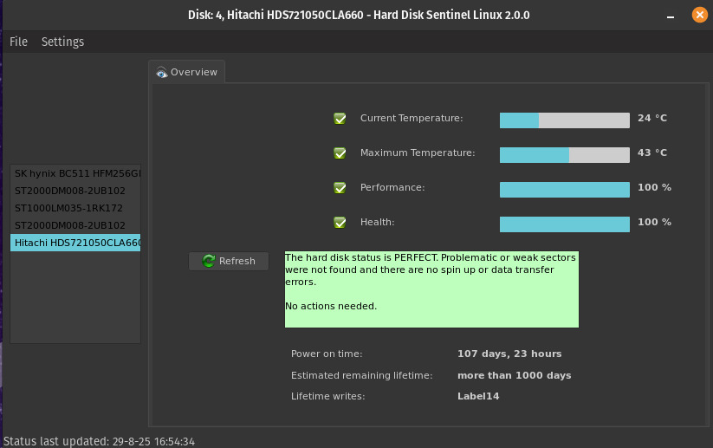Click the Maximum Temperature bar
The height and width of the screenshot is (448, 713).
pos(564,154)
